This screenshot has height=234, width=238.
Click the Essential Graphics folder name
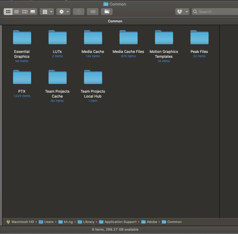(x=22, y=54)
